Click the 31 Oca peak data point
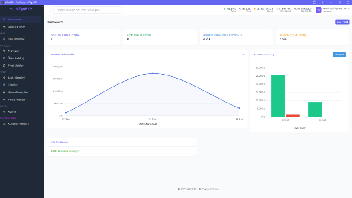 tap(153, 73)
